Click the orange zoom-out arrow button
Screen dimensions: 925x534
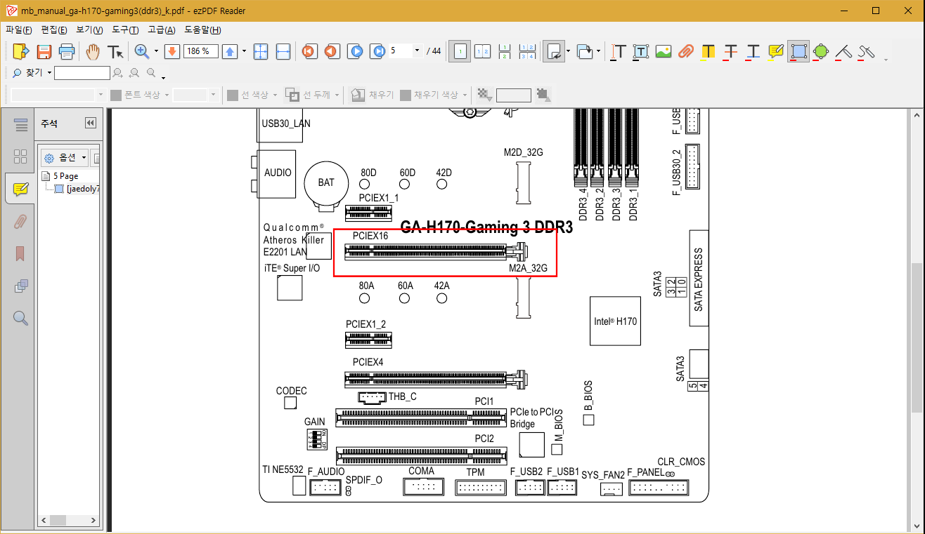pos(172,51)
